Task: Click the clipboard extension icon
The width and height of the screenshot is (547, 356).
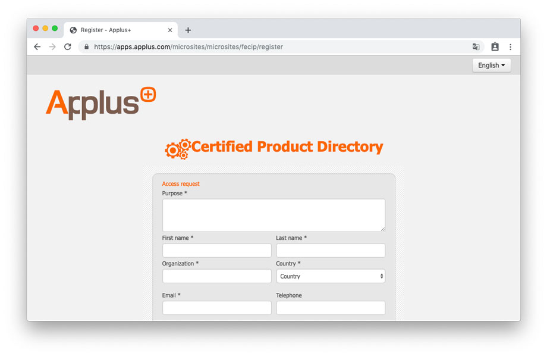Action: [495, 47]
